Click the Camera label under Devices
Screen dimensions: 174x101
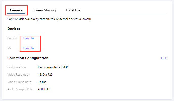[x=13, y=38]
